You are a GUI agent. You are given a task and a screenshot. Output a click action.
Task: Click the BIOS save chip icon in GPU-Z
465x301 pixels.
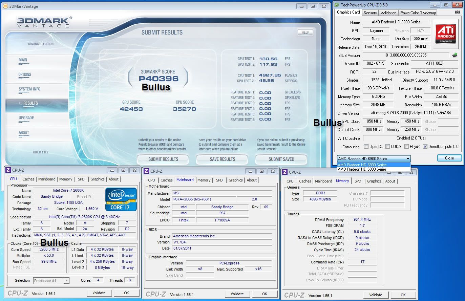(x=455, y=55)
